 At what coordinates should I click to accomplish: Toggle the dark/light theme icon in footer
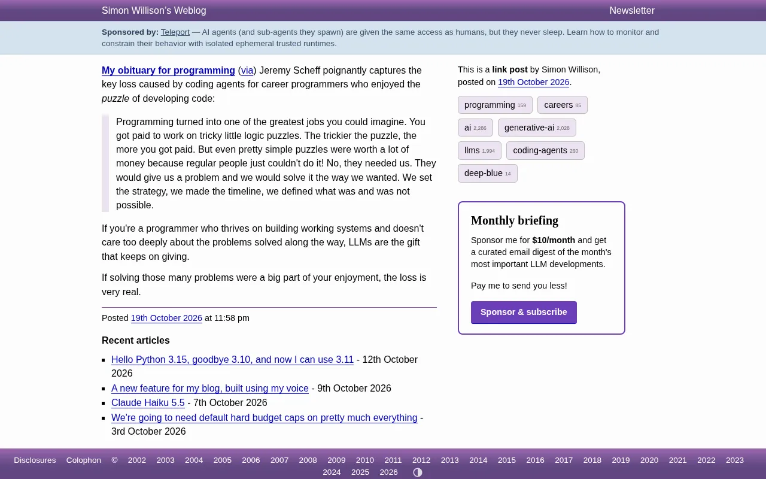(x=418, y=472)
